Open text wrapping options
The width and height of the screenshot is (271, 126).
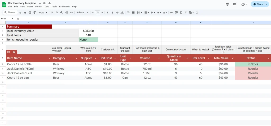tap(159, 12)
